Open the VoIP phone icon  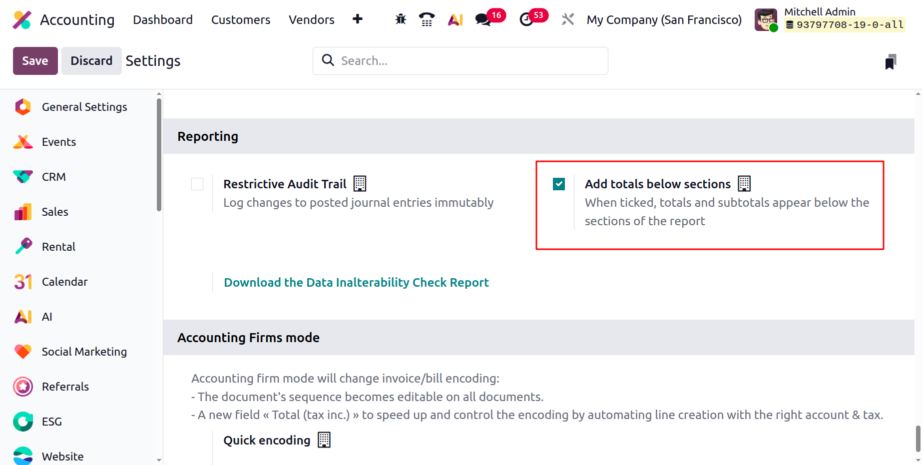click(427, 19)
